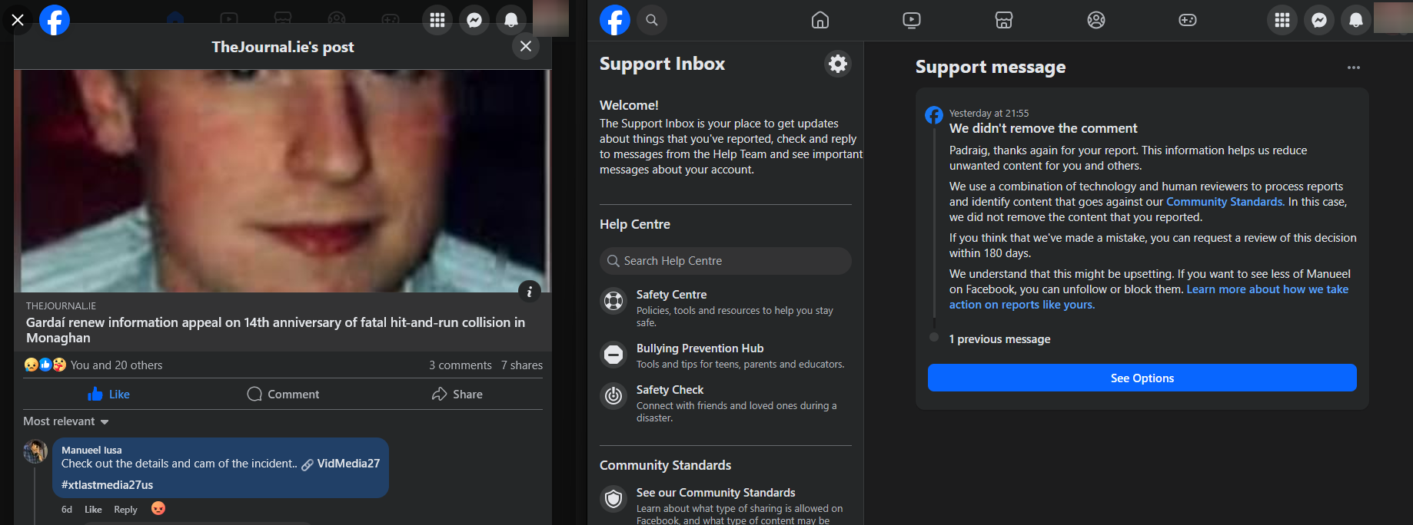Click Community Standards shield icon

tap(613, 499)
